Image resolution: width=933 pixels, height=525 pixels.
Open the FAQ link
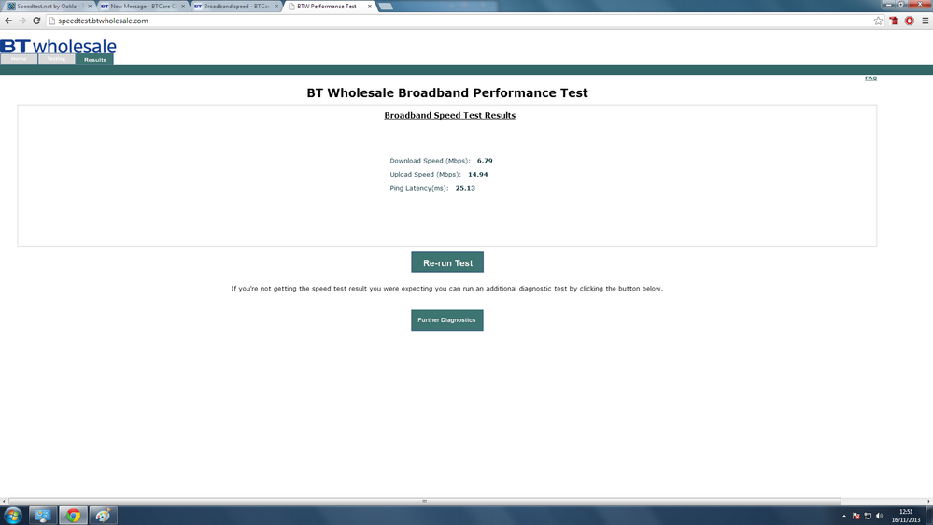[870, 78]
